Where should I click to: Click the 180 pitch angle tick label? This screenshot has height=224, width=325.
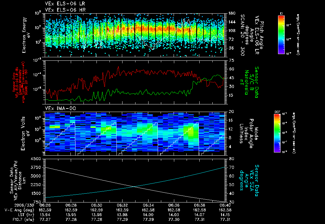(232, 13)
